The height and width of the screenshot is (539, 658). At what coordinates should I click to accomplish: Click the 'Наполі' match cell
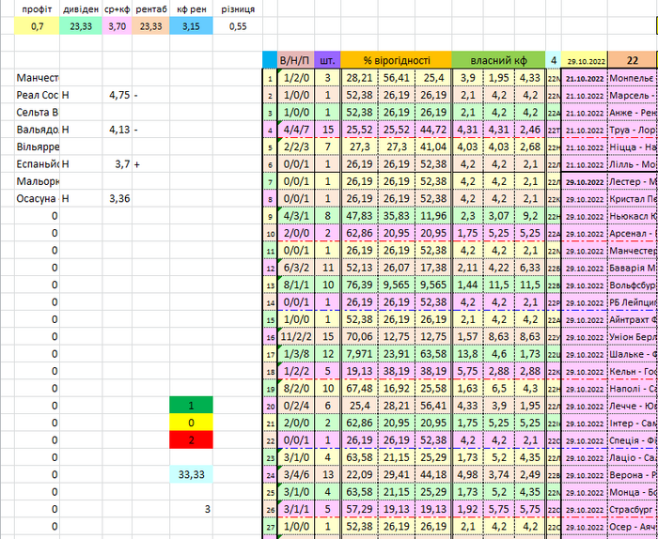(x=633, y=388)
